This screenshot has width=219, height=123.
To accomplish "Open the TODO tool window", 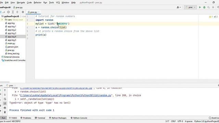I will click(x=13, y=118).
